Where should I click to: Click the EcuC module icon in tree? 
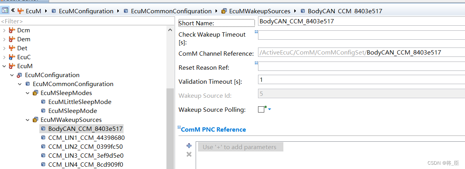coord(12,57)
